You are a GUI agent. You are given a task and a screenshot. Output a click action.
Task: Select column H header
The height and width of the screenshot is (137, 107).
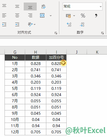pos(36,52)
